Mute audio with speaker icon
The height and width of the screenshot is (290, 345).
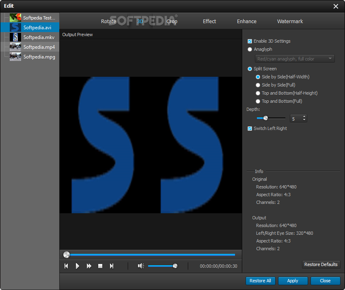(x=141, y=266)
